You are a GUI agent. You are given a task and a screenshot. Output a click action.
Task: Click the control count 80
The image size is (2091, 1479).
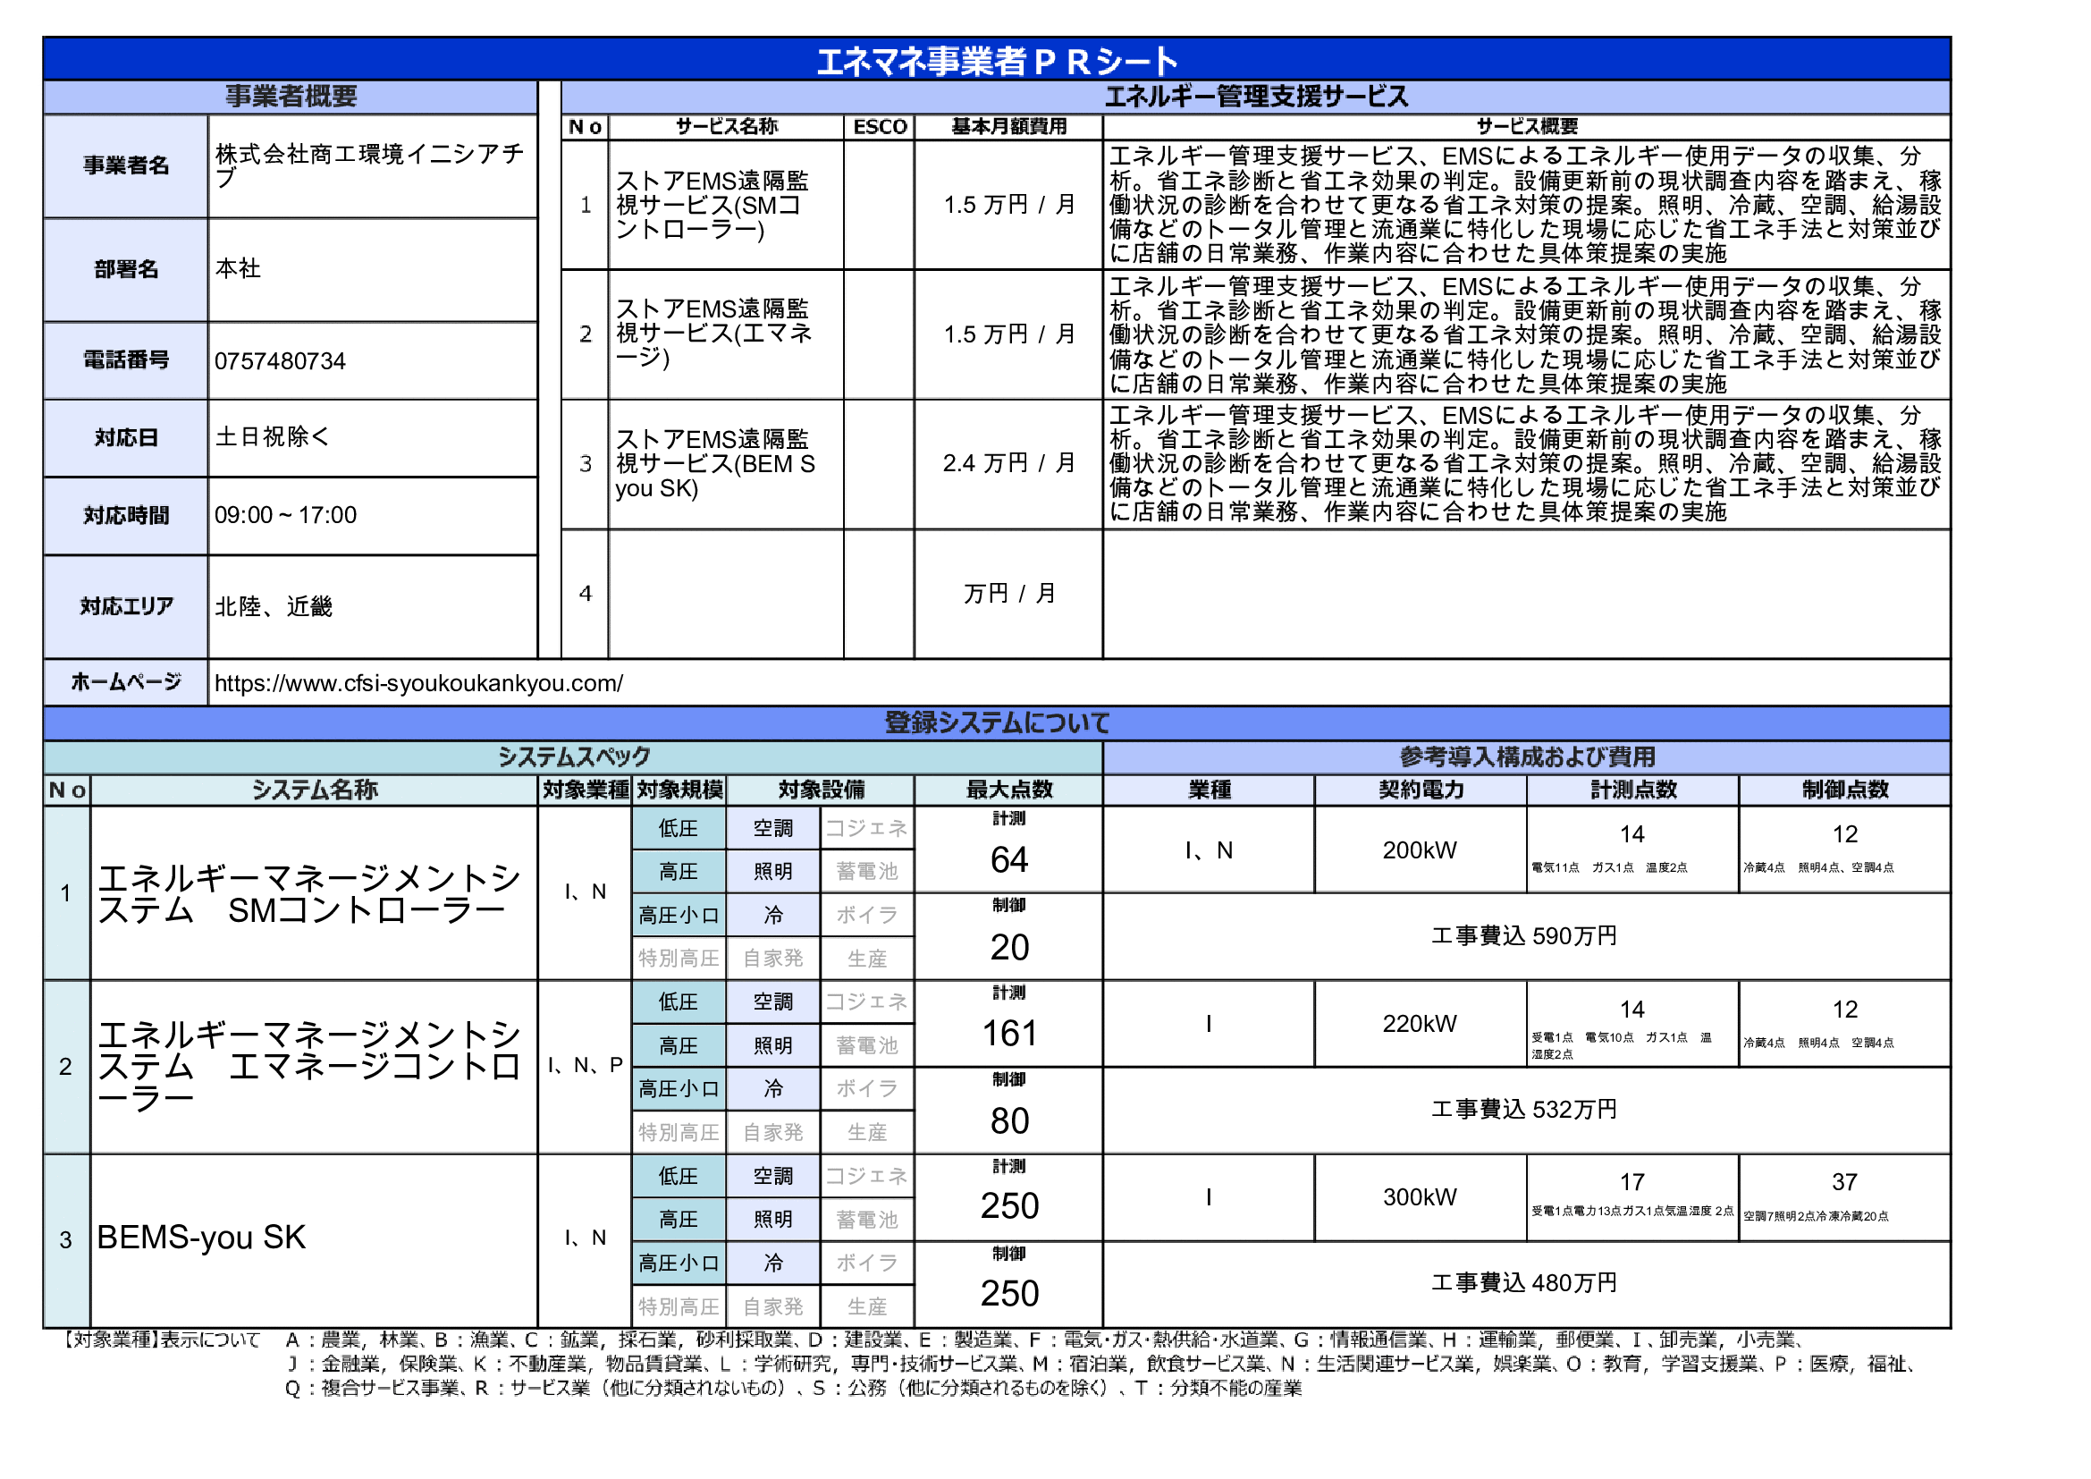[1009, 1121]
